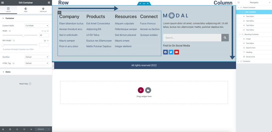
Task: Open the History icon in bottom toolbar
Action: coord(17,129)
